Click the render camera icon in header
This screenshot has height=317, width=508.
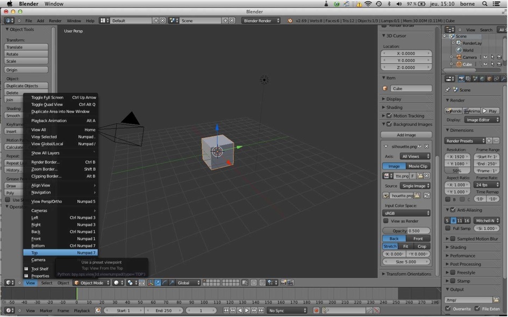461,78
